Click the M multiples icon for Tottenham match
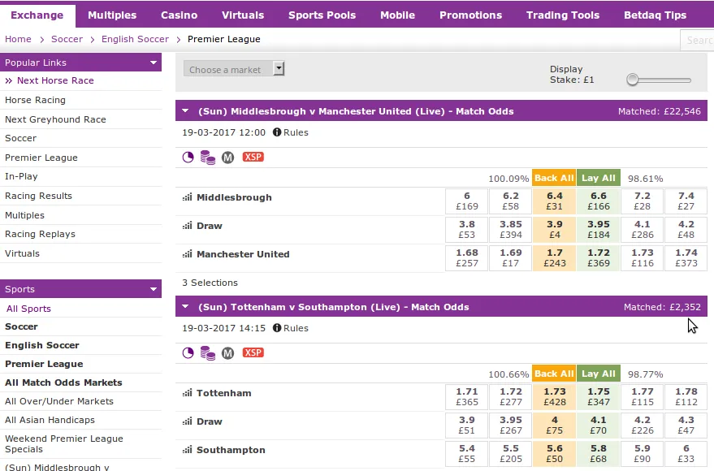The width and height of the screenshot is (714, 471). pos(227,353)
